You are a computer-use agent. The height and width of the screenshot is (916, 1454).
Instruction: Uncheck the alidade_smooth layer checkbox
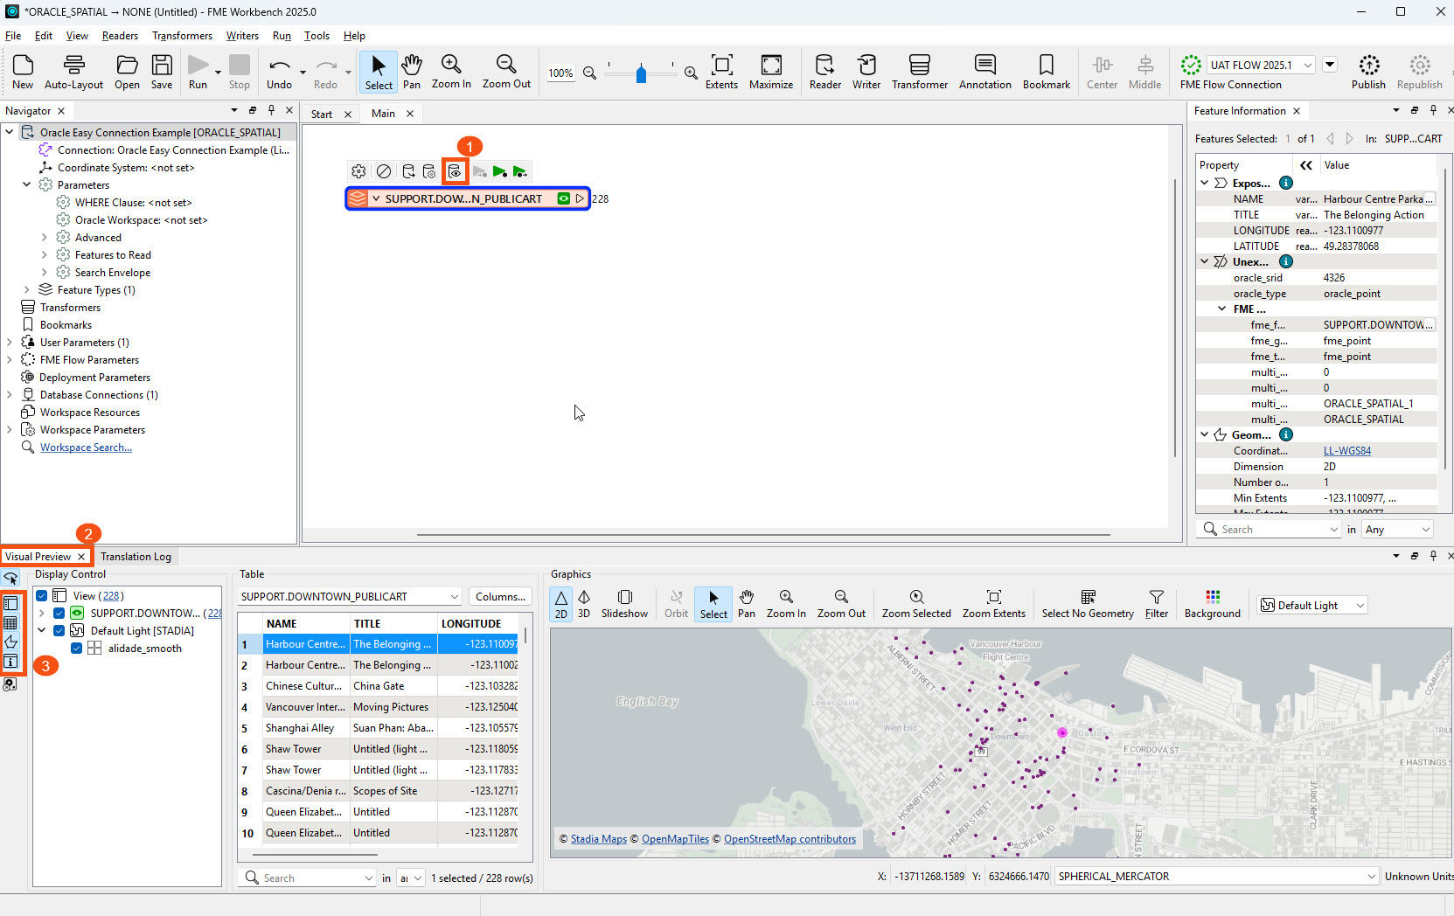point(76,648)
